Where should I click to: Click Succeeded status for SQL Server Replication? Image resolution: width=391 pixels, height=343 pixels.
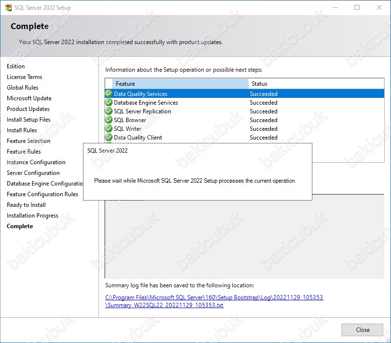point(263,111)
